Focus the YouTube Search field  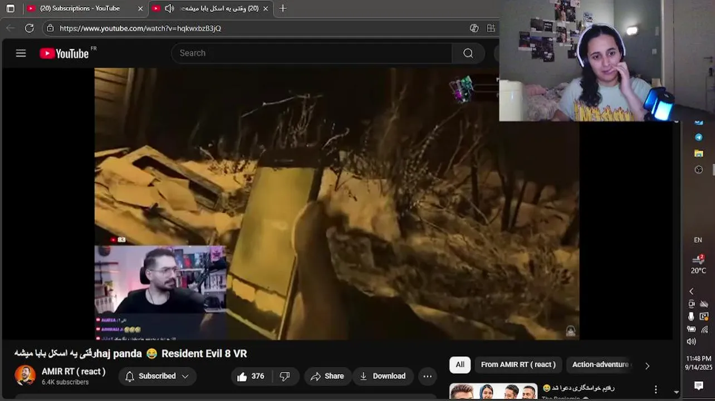(312, 53)
